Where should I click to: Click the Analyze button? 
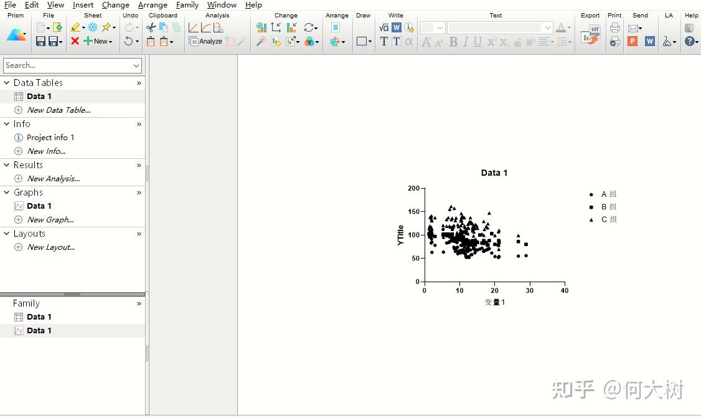pos(205,42)
